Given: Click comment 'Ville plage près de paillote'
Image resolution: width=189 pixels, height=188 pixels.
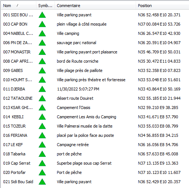Looking at the screenshot, I should tap(80, 70).
